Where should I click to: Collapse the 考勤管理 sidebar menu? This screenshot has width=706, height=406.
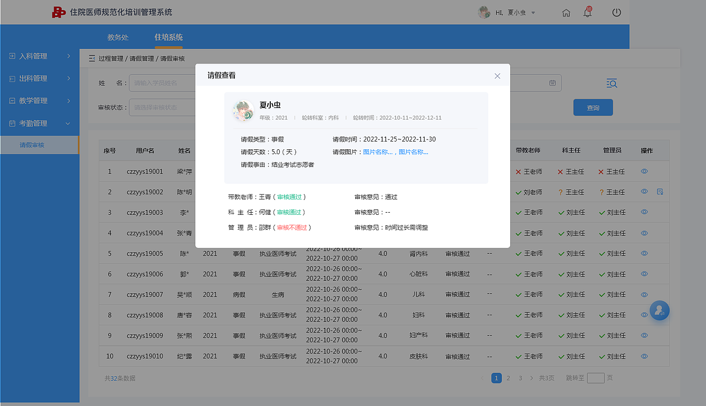(40, 123)
